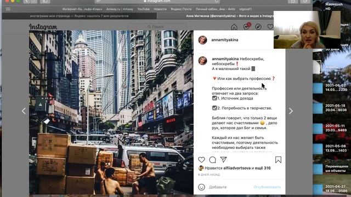
Task: Toggle the Safari sidebar button
Action: coord(45,2)
